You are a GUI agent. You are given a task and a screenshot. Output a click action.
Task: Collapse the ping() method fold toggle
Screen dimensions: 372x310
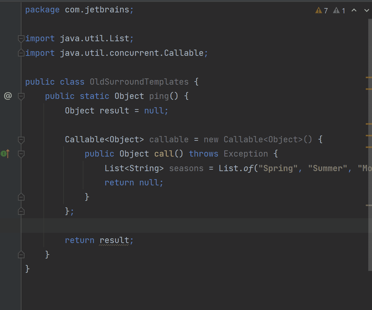point(21,96)
